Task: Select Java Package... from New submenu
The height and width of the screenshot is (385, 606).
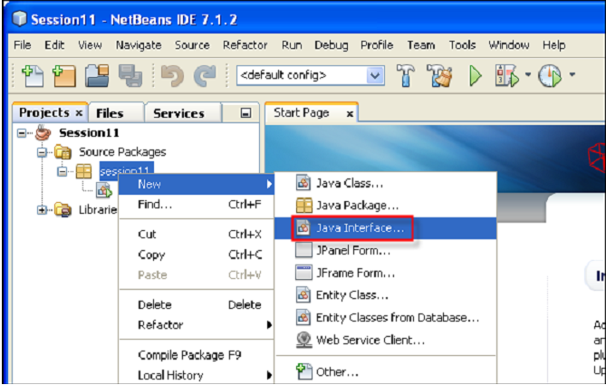Action: (385, 206)
